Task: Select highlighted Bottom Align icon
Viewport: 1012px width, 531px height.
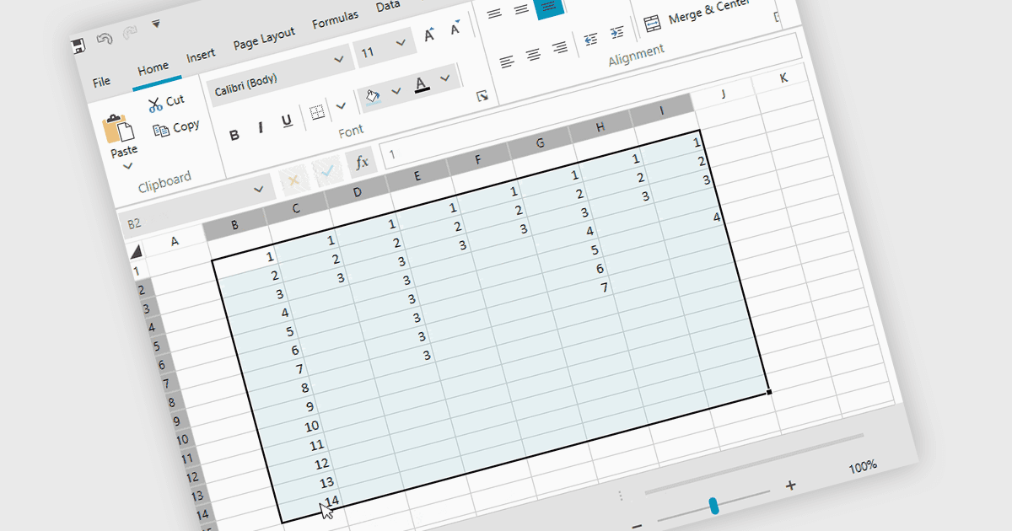Action: (x=549, y=7)
